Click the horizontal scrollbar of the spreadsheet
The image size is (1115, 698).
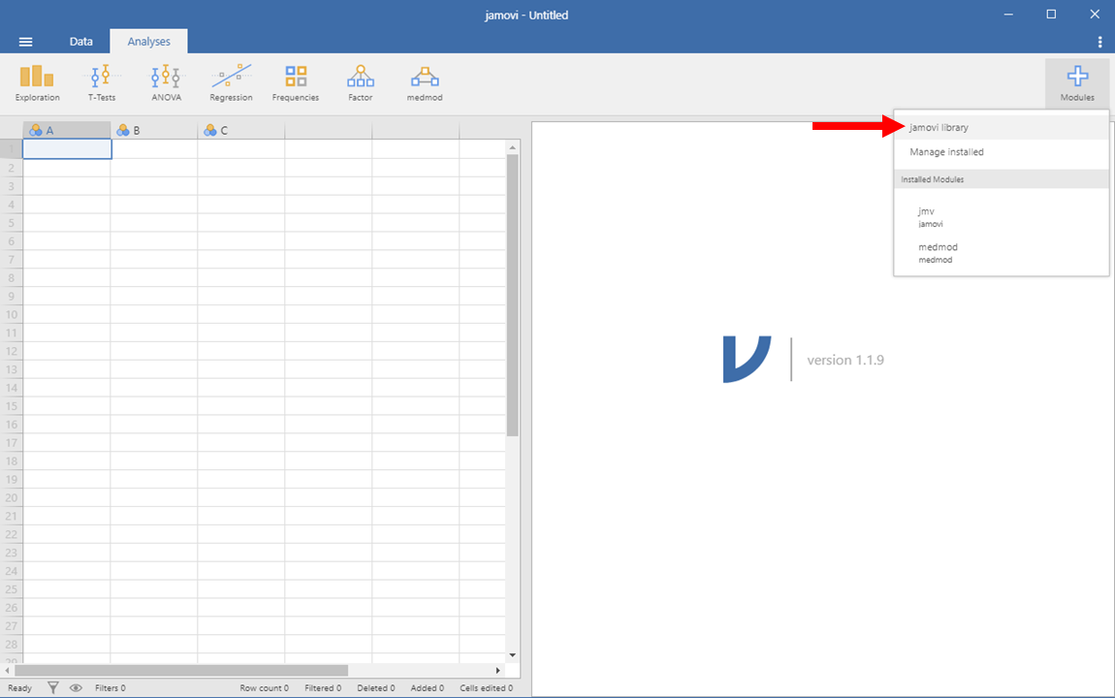(x=181, y=670)
